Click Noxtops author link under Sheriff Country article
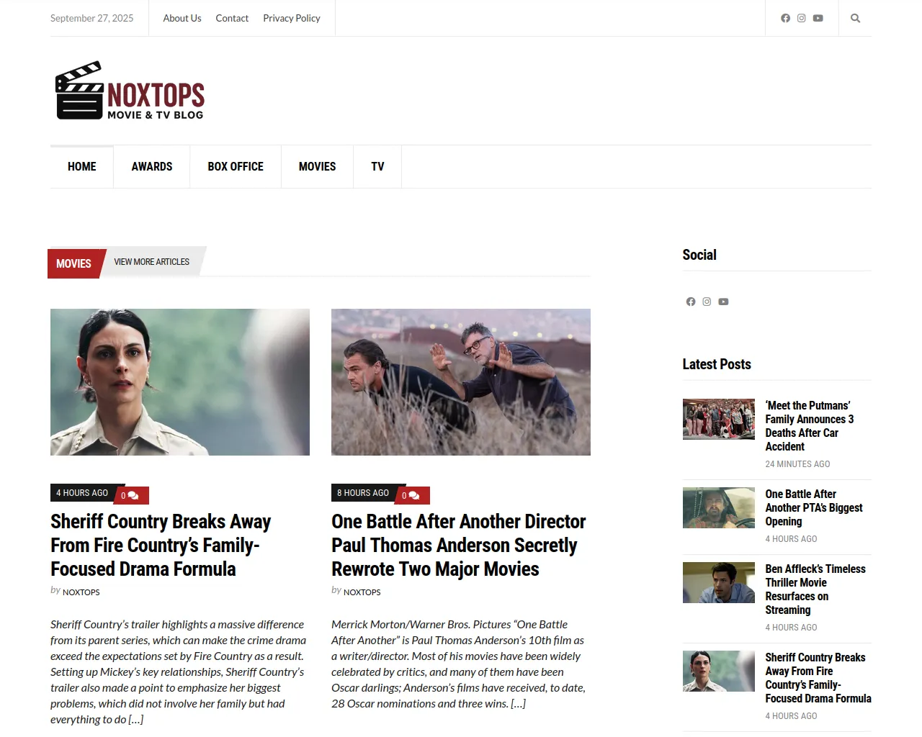Screen dimensions: 922x737 pyautogui.click(x=81, y=592)
